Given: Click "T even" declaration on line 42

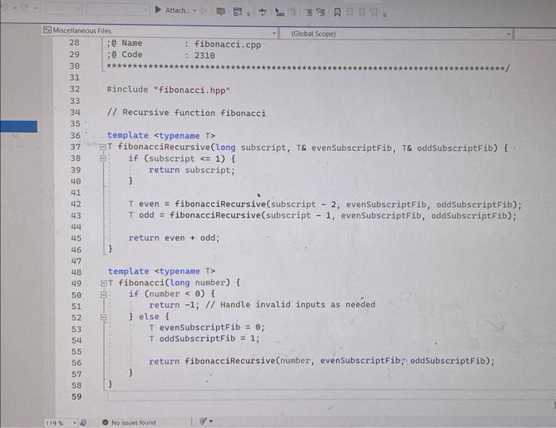Looking at the screenshot, I should pos(144,204).
